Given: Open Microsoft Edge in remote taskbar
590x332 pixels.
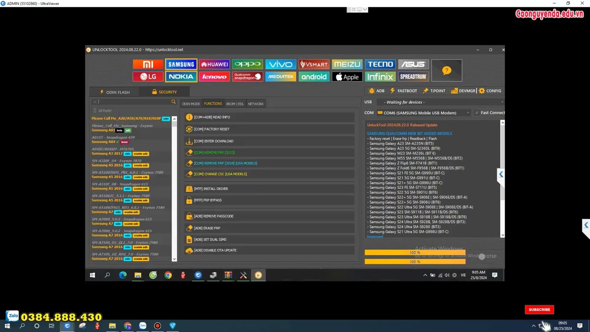Looking at the screenshot, I should click(123, 275).
